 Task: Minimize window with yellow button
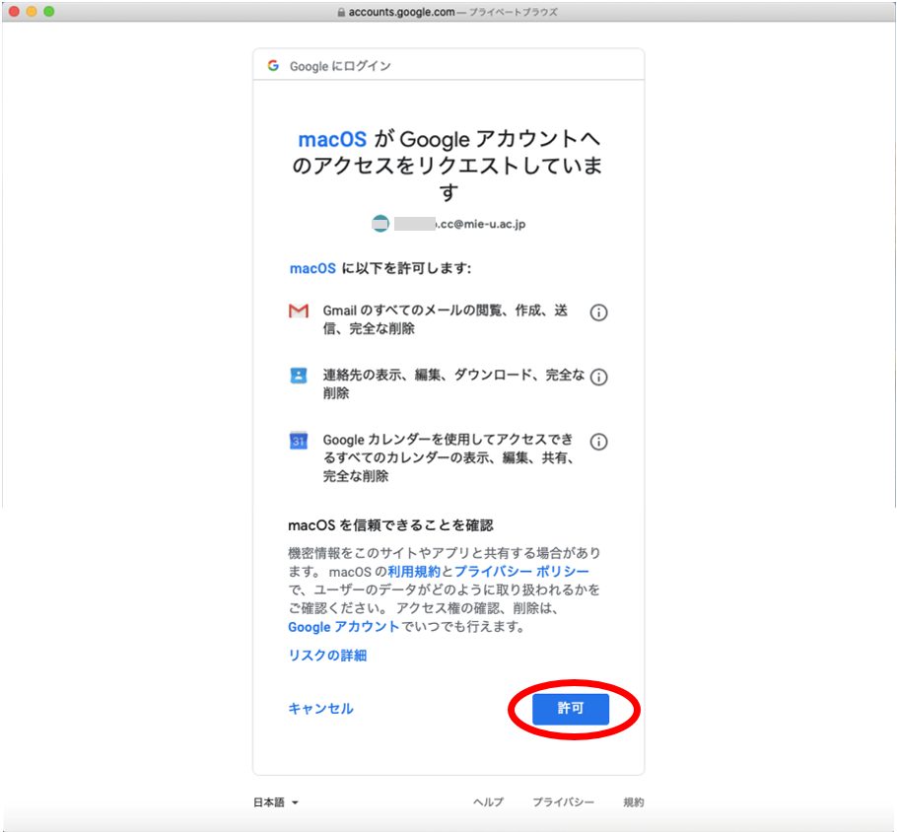pyautogui.click(x=32, y=12)
